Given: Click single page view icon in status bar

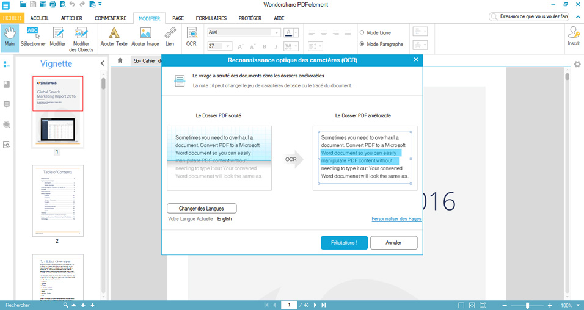Looking at the screenshot, I should [461, 305].
